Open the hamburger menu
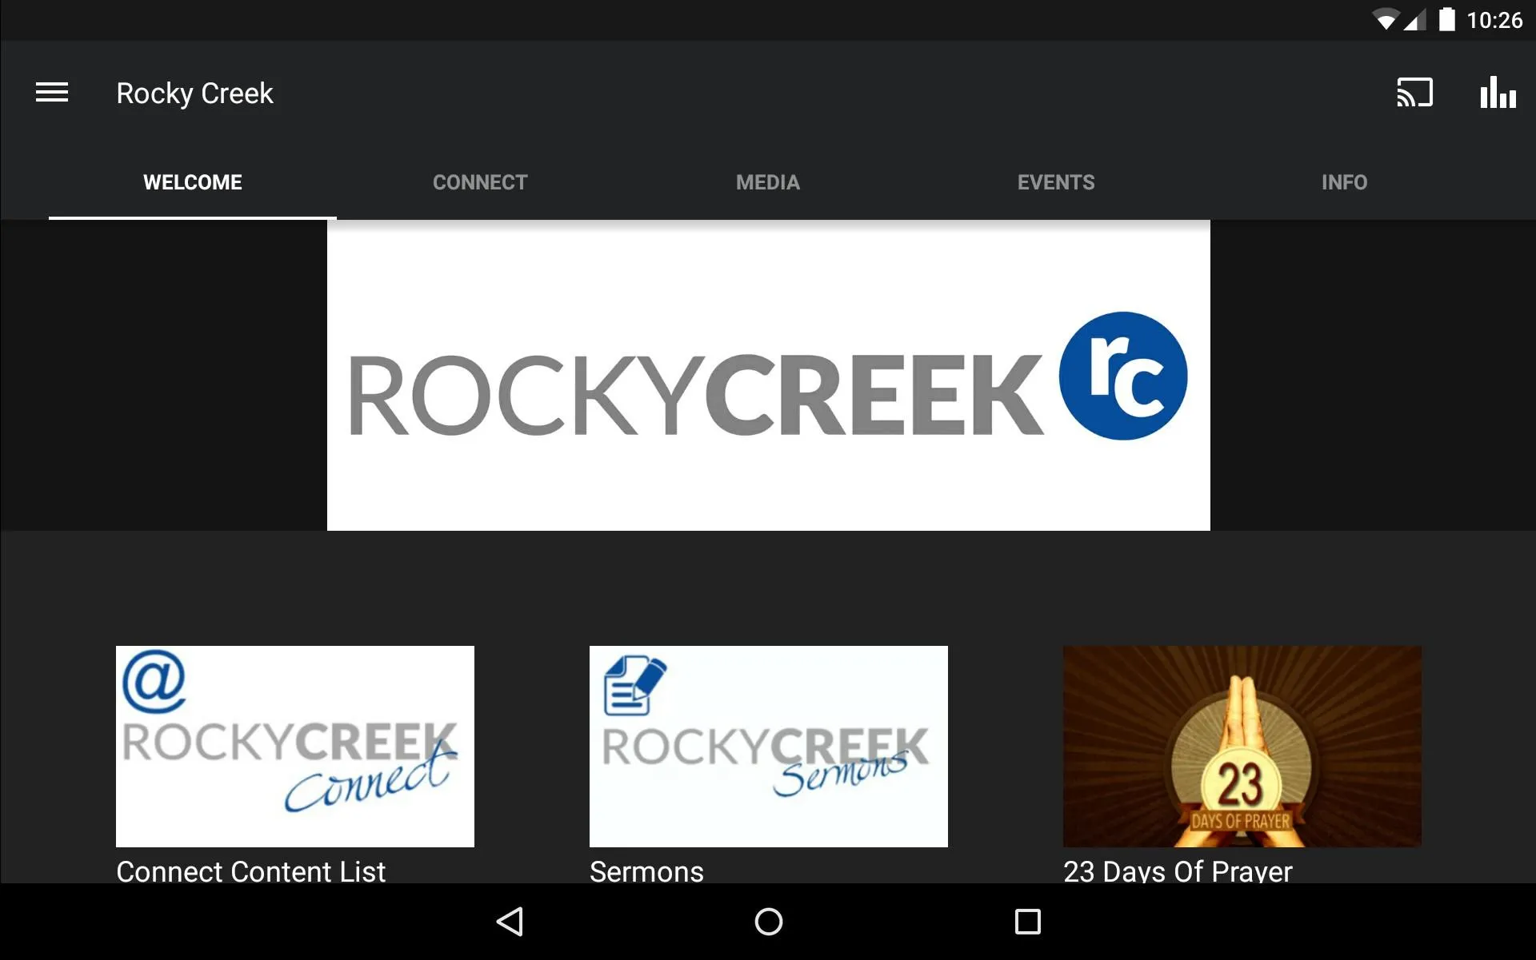The height and width of the screenshot is (960, 1536). click(52, 93)
